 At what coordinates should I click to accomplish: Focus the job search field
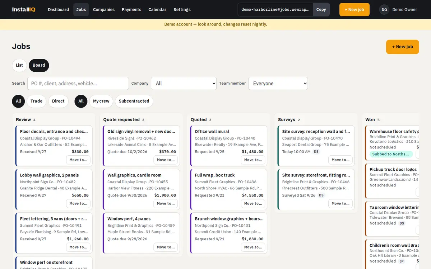78,84
